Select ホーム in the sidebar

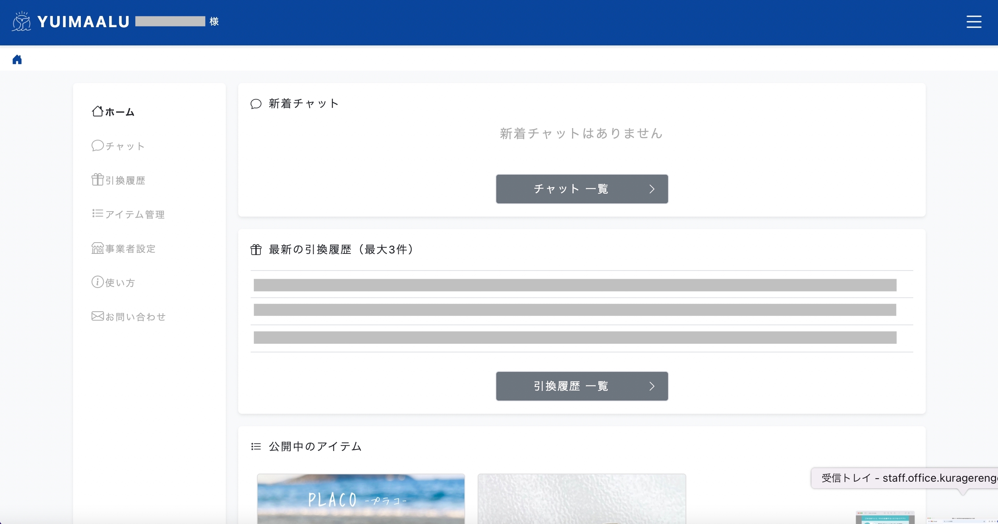119,112
